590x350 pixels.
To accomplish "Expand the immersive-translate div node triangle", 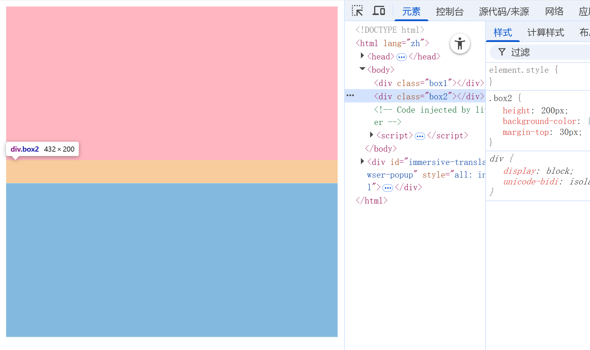I will click(362, 161).
